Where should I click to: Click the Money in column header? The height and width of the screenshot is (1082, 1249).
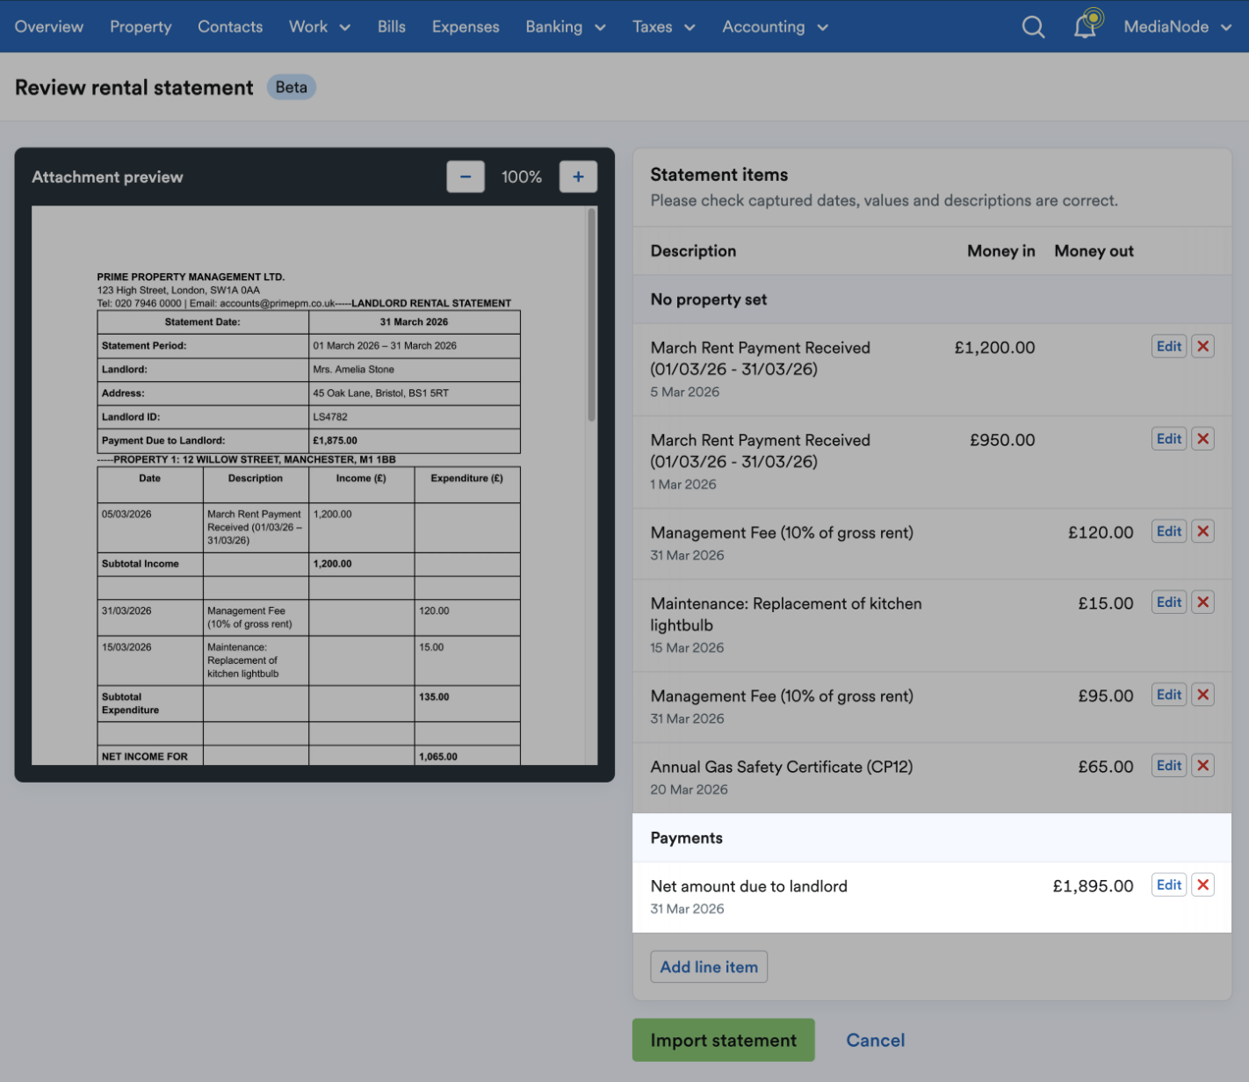tap(1001, 251)
